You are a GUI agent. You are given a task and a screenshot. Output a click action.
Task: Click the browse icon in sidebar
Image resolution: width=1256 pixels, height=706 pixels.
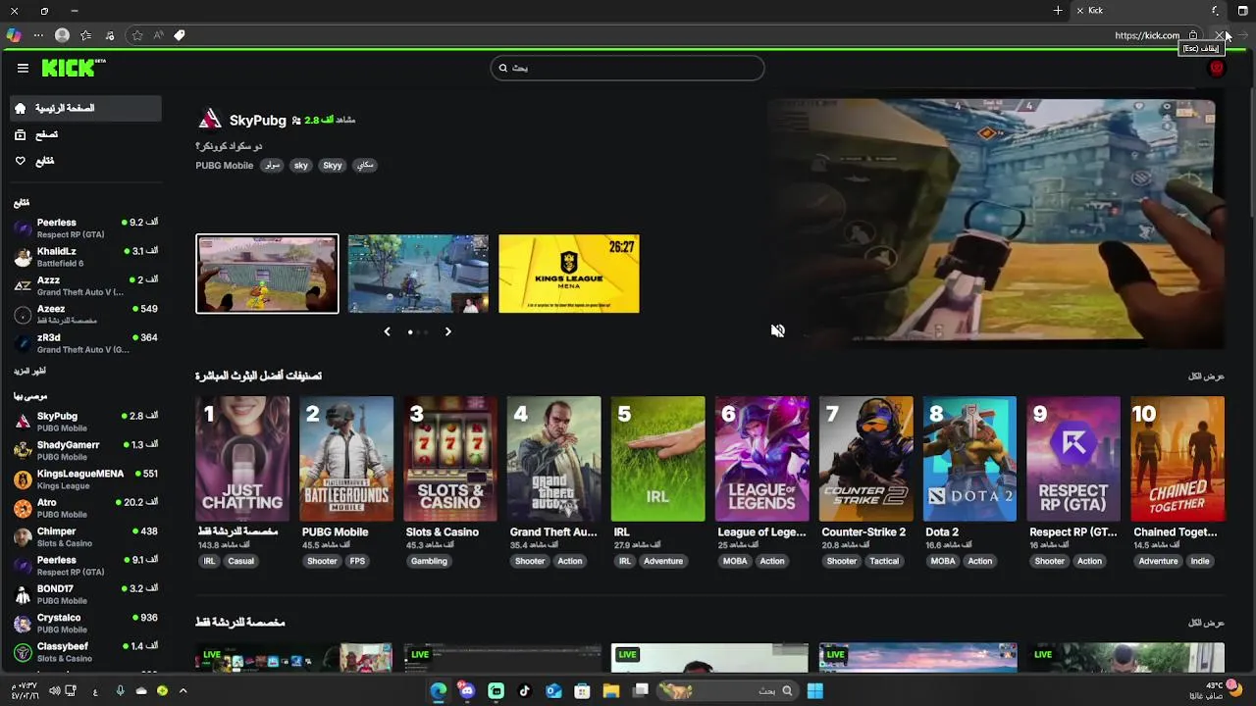21,135
